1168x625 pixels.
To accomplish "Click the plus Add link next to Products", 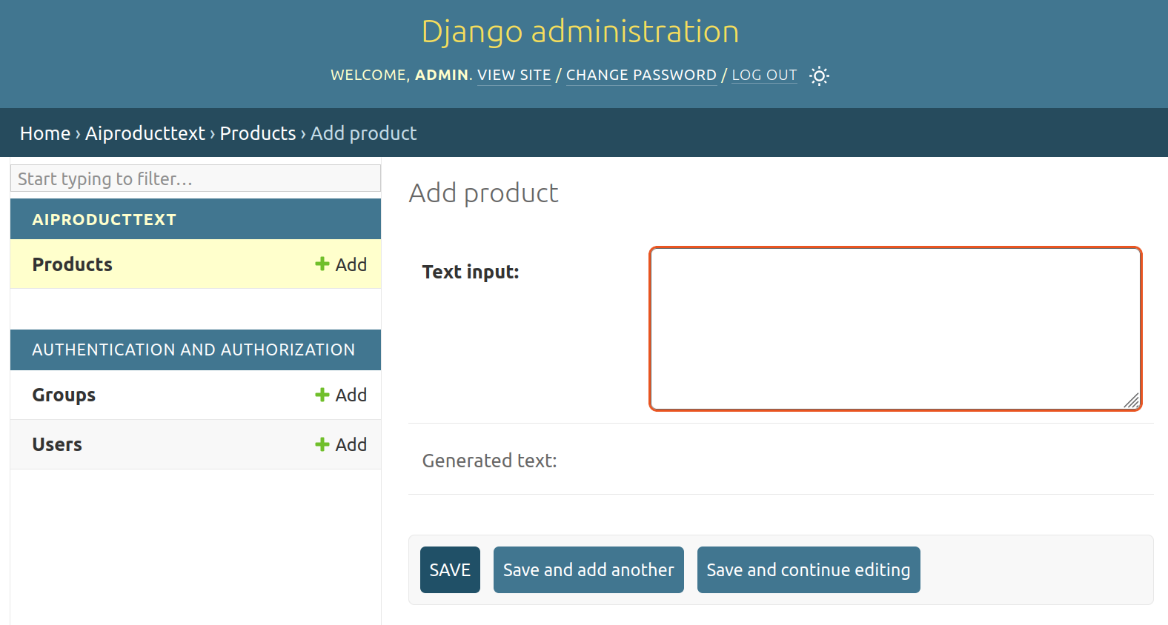I will pos(341,264).
